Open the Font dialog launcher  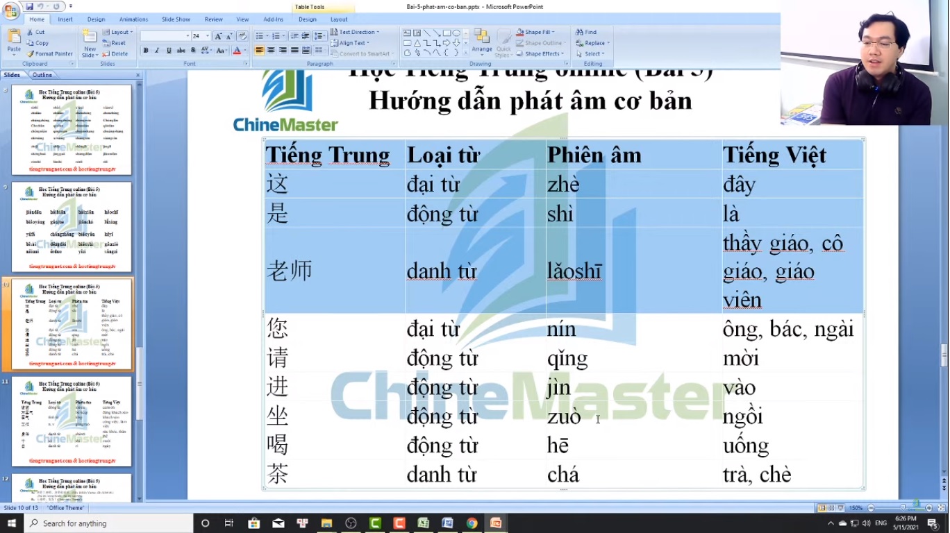[x=246, y=64]
